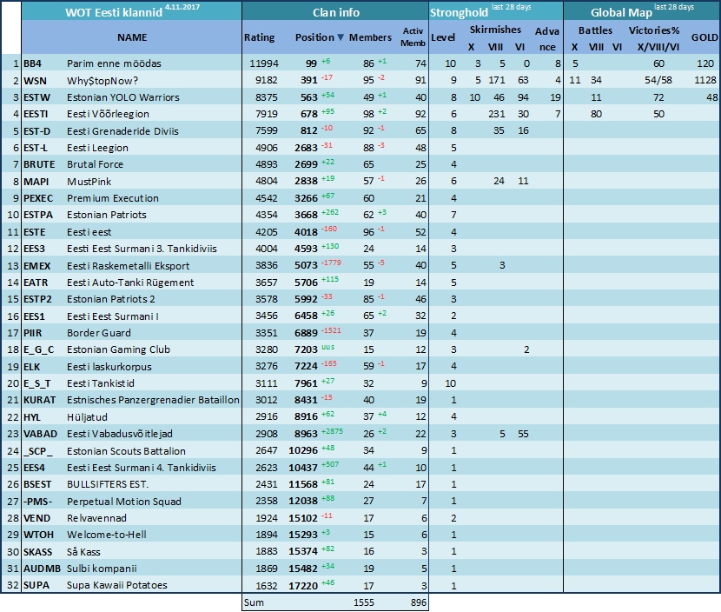Click active members sum 896
Viewport: 721px width, 612px height.
click(419, 602)
